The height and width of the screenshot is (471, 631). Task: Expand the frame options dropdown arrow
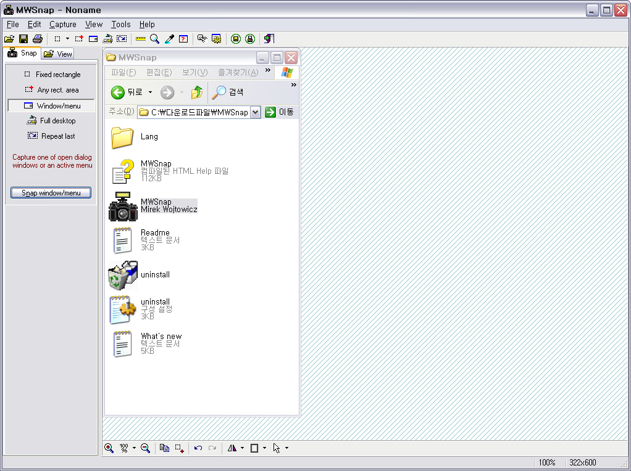tap(264, 448)
